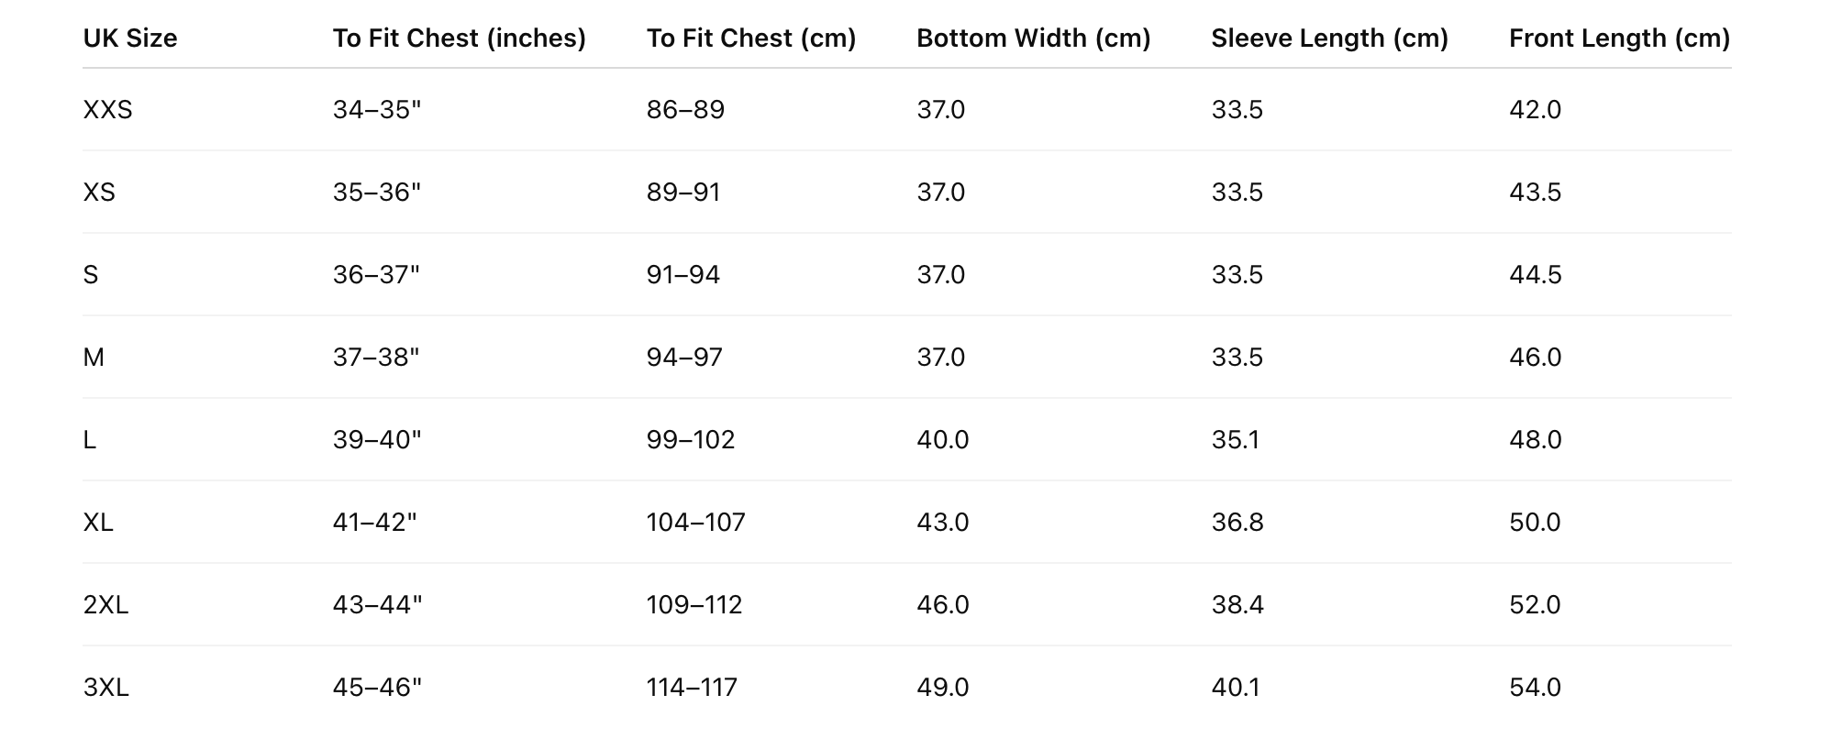Click the 3XL size row label
This screenshot has width=1842, height=739.
(x=105, y=688)
